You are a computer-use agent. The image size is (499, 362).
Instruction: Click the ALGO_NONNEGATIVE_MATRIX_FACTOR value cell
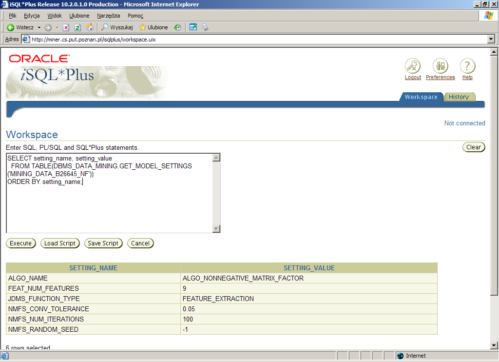(309, 278)
